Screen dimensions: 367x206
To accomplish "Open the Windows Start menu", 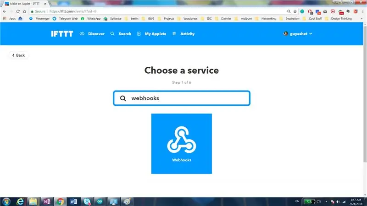I will point(6,201).
